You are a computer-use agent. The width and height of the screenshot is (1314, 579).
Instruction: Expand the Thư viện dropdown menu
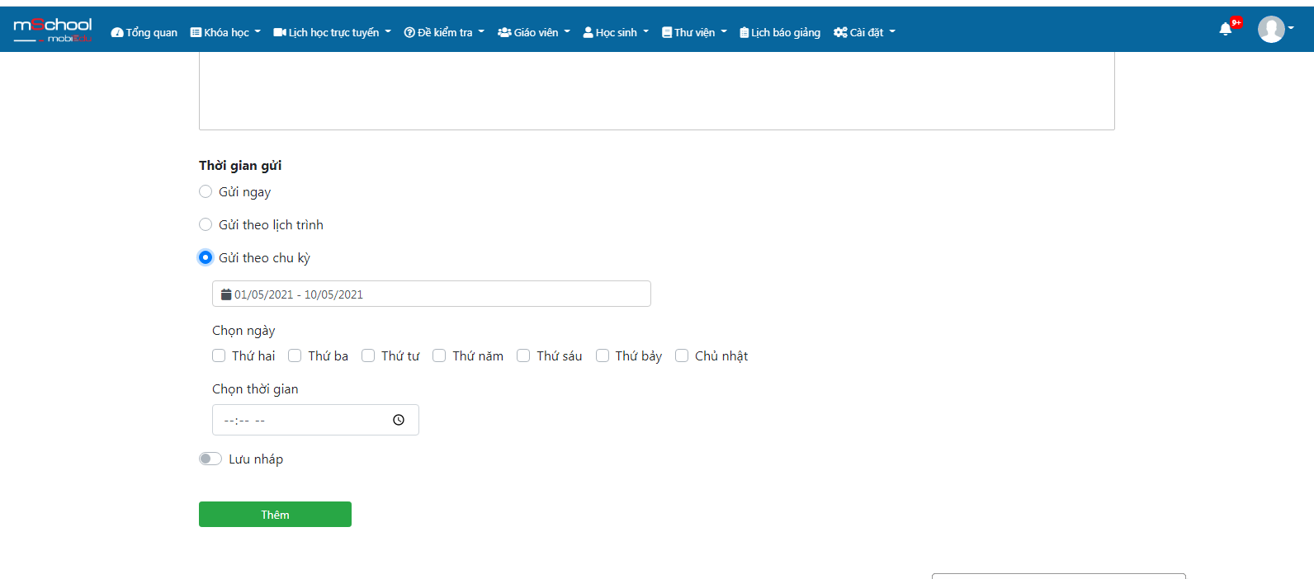click(x=694, y=32)
